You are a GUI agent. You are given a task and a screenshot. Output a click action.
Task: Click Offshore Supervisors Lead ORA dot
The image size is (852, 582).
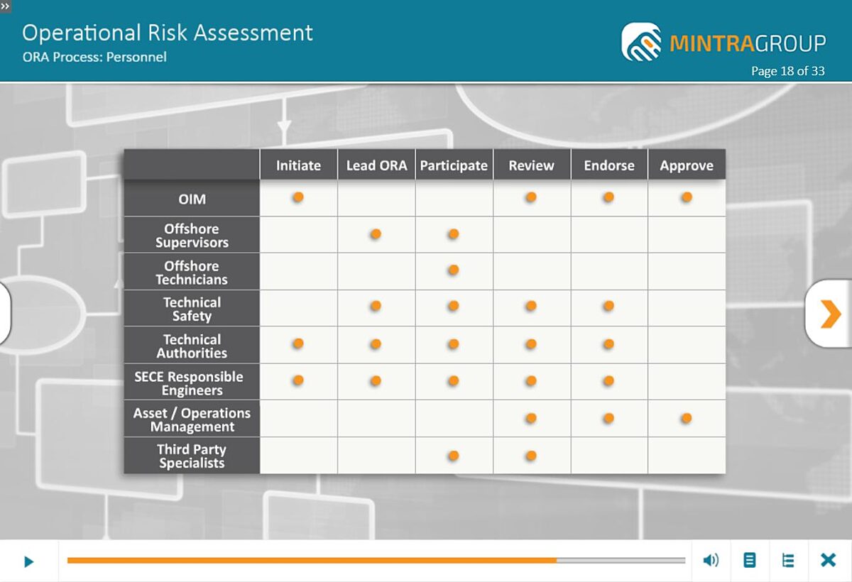tap(376, 234)
